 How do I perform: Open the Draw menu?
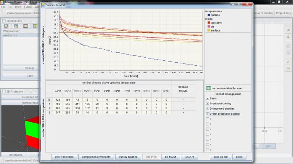coord(18,7)
